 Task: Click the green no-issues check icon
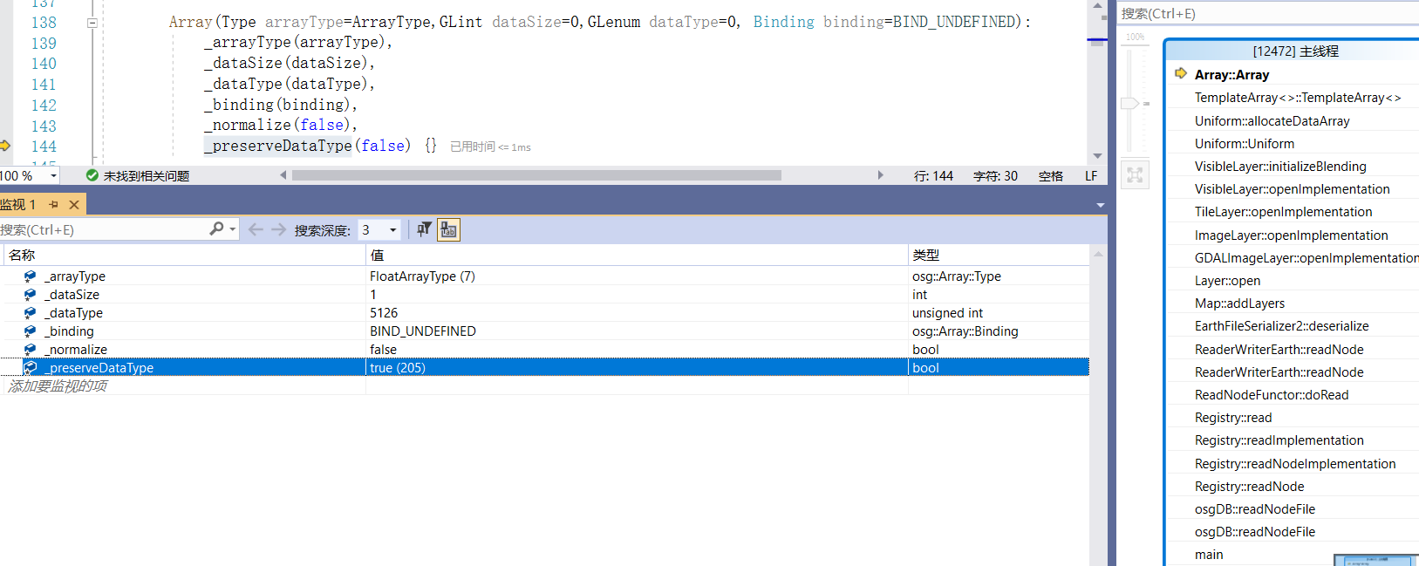click(x=92, y=175)
